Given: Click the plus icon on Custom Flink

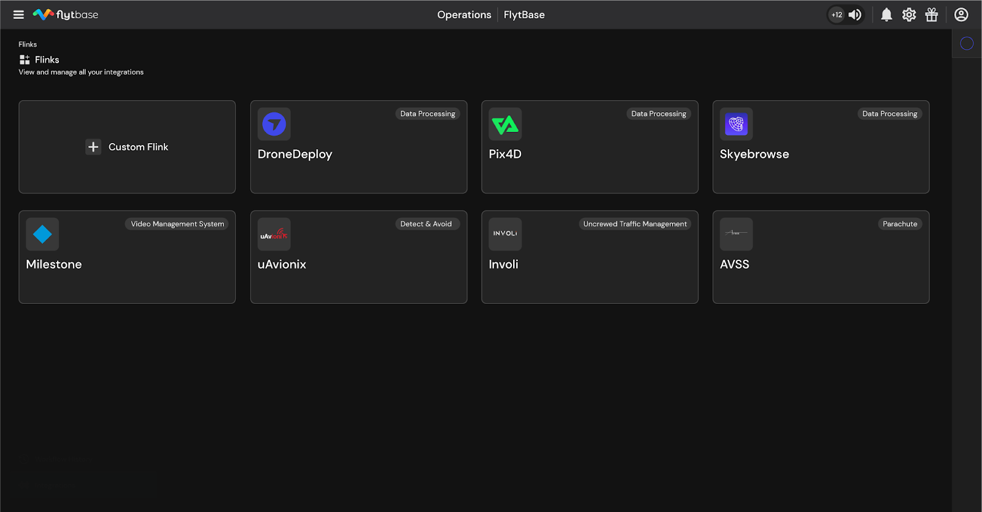Looking at the screenshot, I should 93,147.
